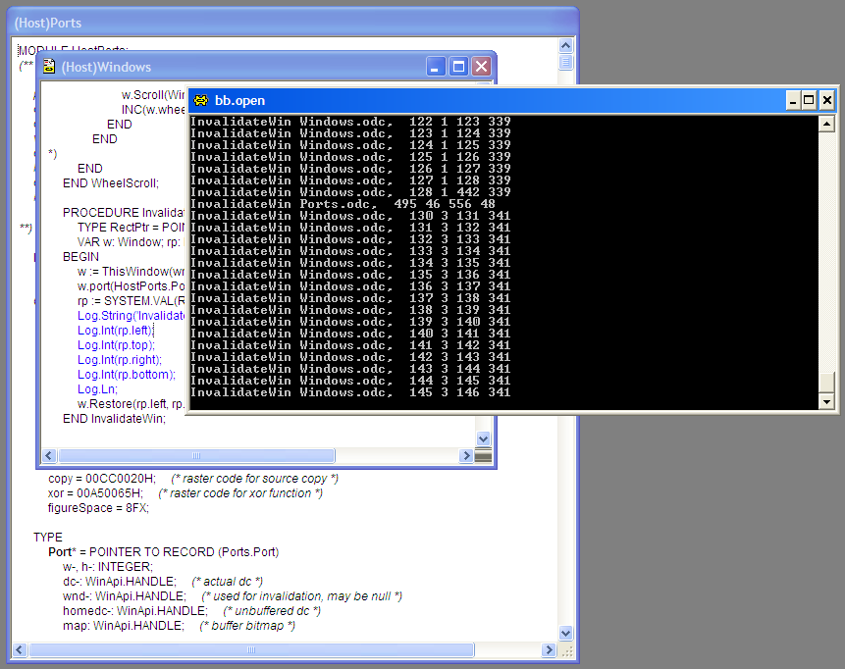845x669 pixels.
Task: Minimize the bb.open console window
Action: 792,100
